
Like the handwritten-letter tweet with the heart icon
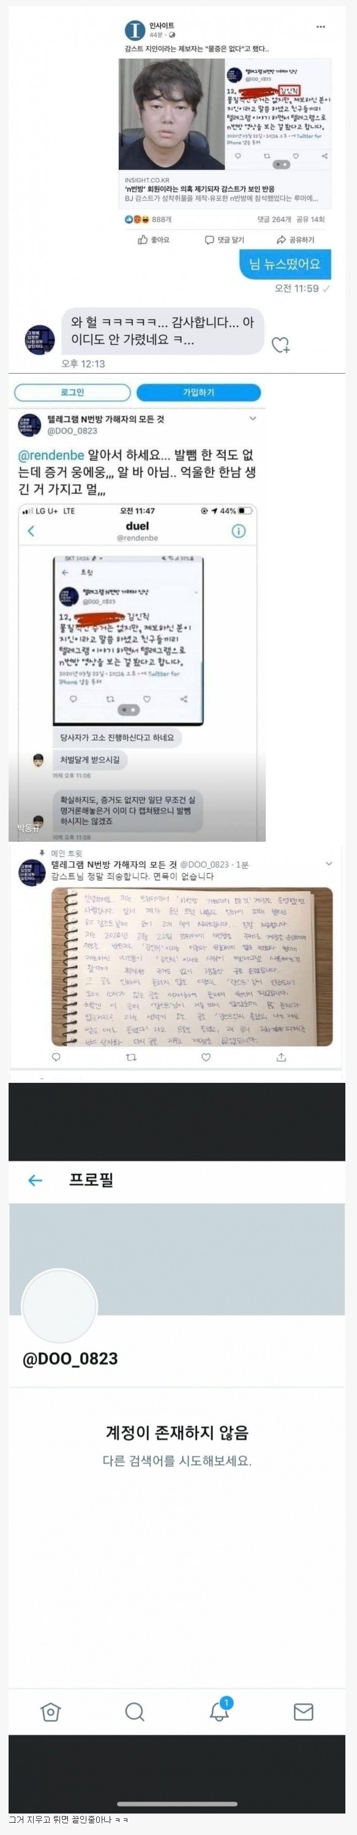point(206,1057)
